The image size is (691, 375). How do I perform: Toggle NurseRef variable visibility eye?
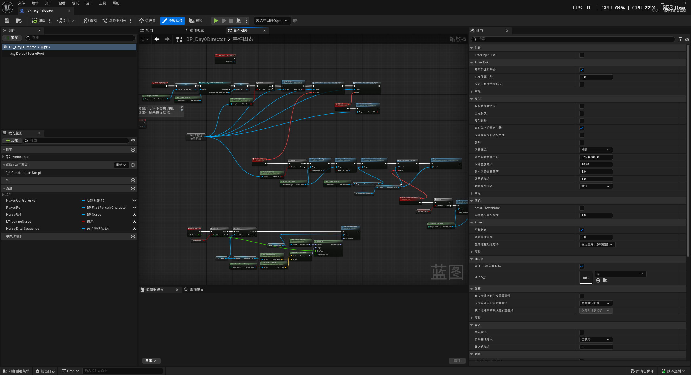pos(134,215)
